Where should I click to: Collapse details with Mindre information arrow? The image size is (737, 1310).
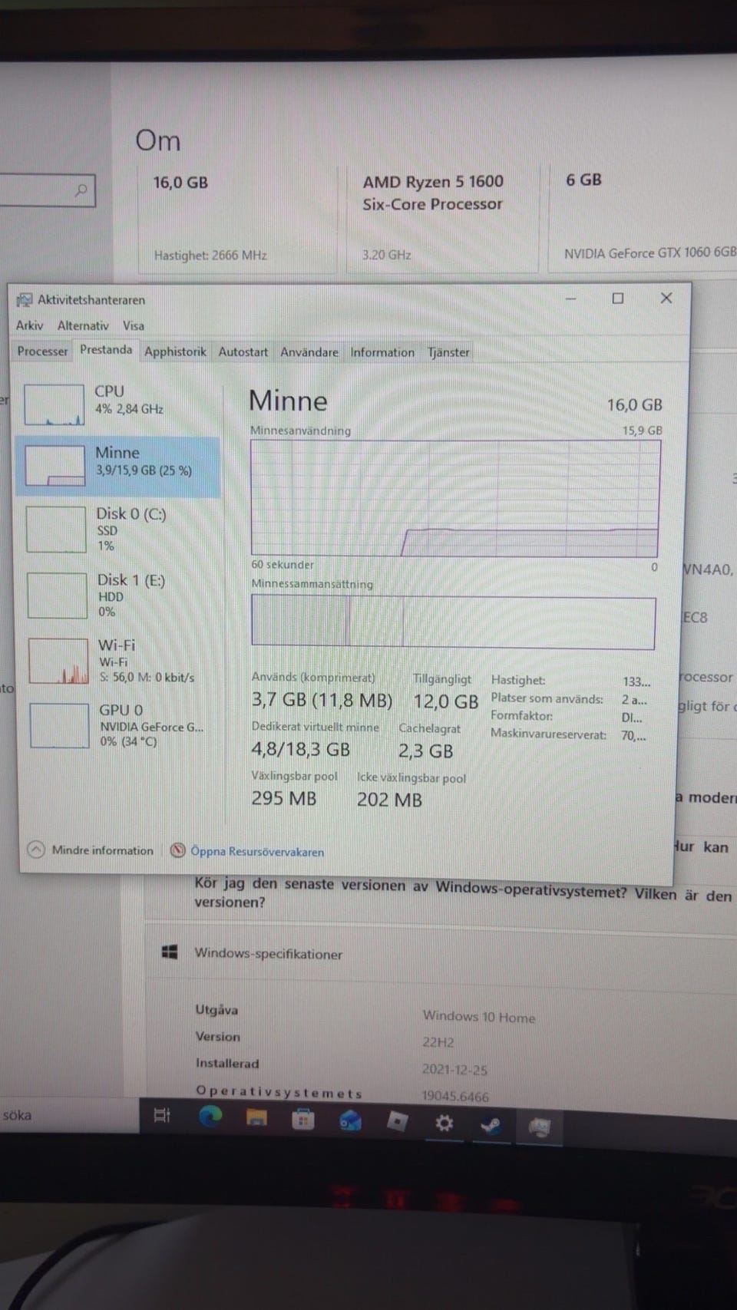tap(36, 849)
